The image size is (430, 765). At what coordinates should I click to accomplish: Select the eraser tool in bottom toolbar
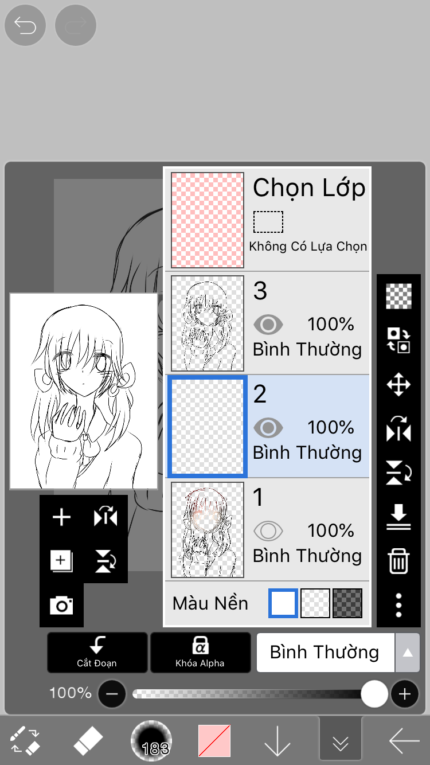click(x=88, y=741)
